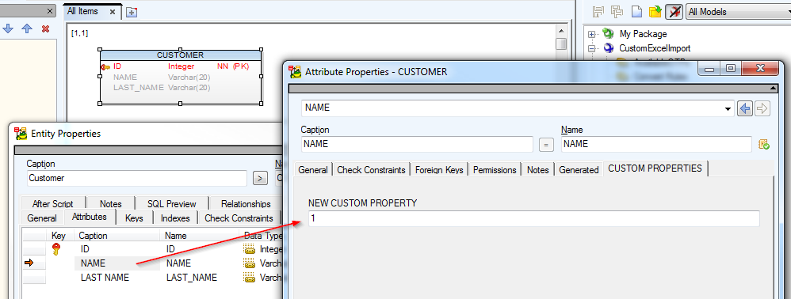Click the yellow folder arrow toolbar icon
Screen dimensions: 791x299
[655, 12]
